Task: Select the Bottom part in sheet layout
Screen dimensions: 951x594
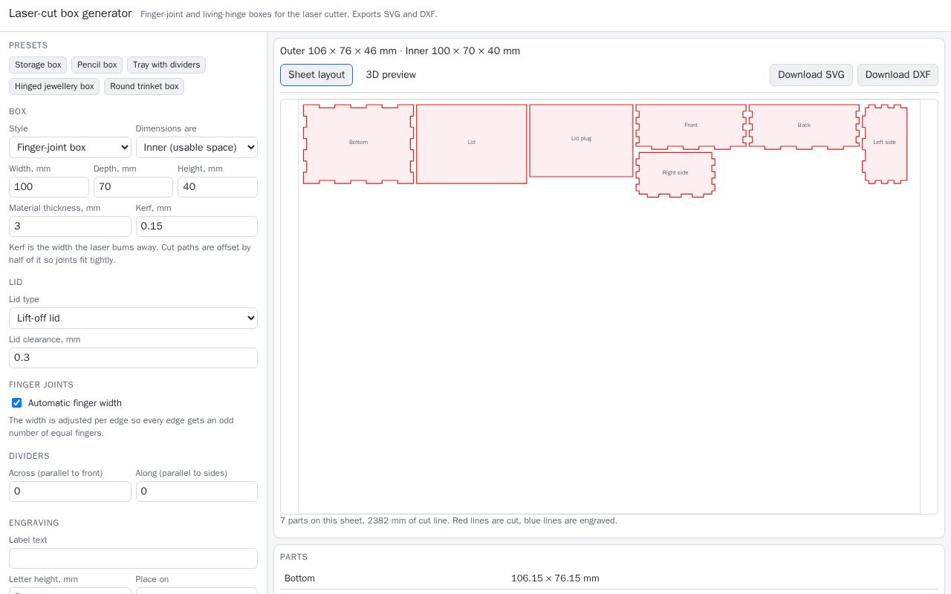Action: (x=358, y=144)
